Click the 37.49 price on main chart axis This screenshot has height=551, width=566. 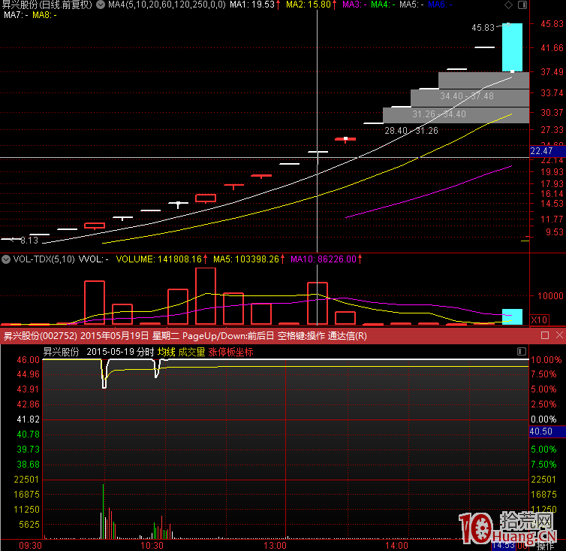(552, 72)
